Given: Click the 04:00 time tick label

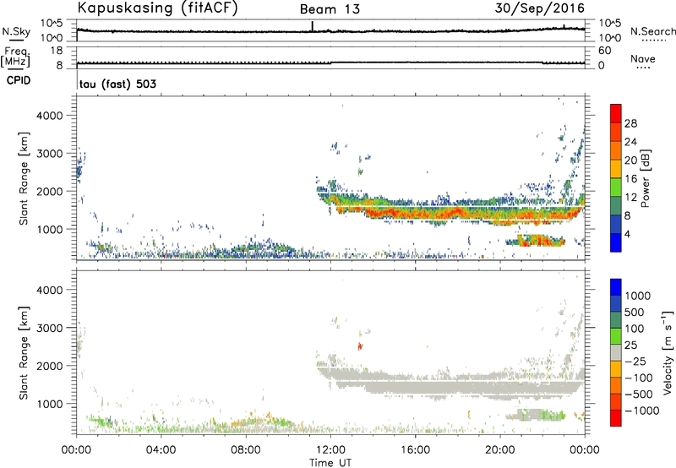Looking at the screenshot, I should coord(161,450).
